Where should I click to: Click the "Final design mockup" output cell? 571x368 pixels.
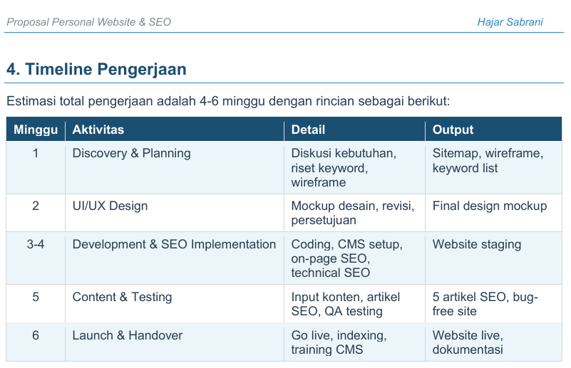490,206
